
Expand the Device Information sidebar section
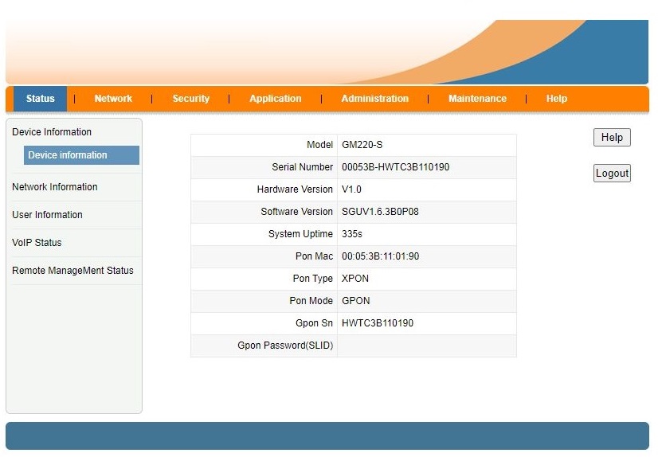pyautogui.click(x=52, y=132)
